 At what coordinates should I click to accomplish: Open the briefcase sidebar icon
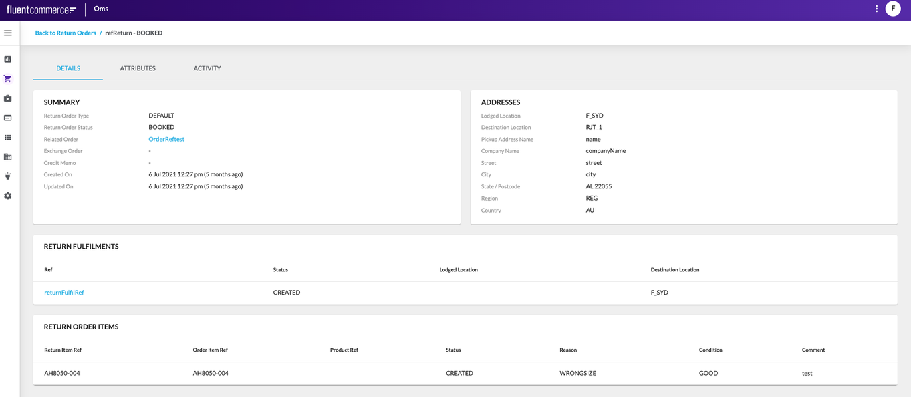pyautogui.click(x=8, y=98)
